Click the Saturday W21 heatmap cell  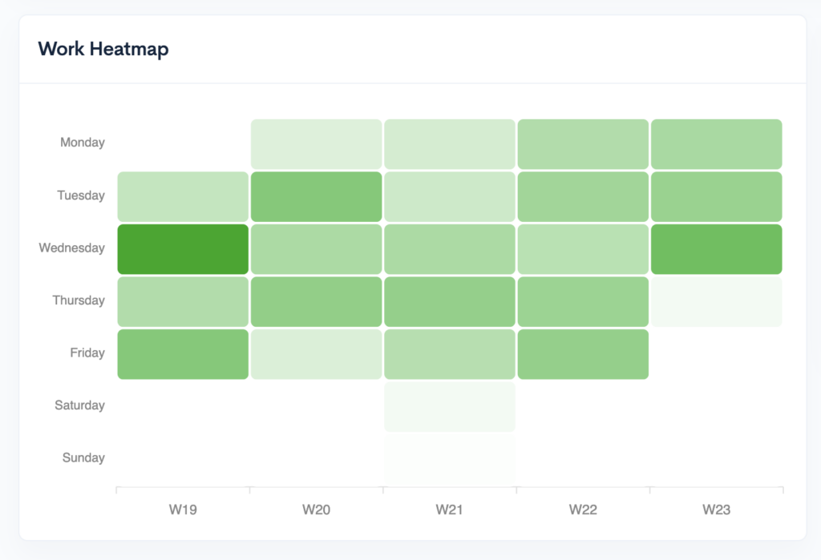(x=450, y=407)
